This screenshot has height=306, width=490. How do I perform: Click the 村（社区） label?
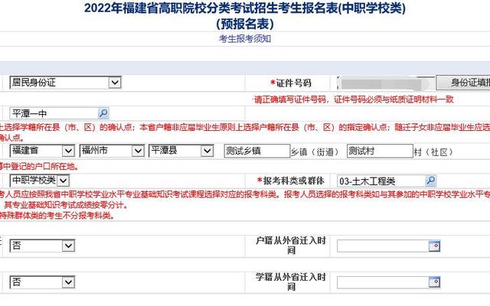434,152
